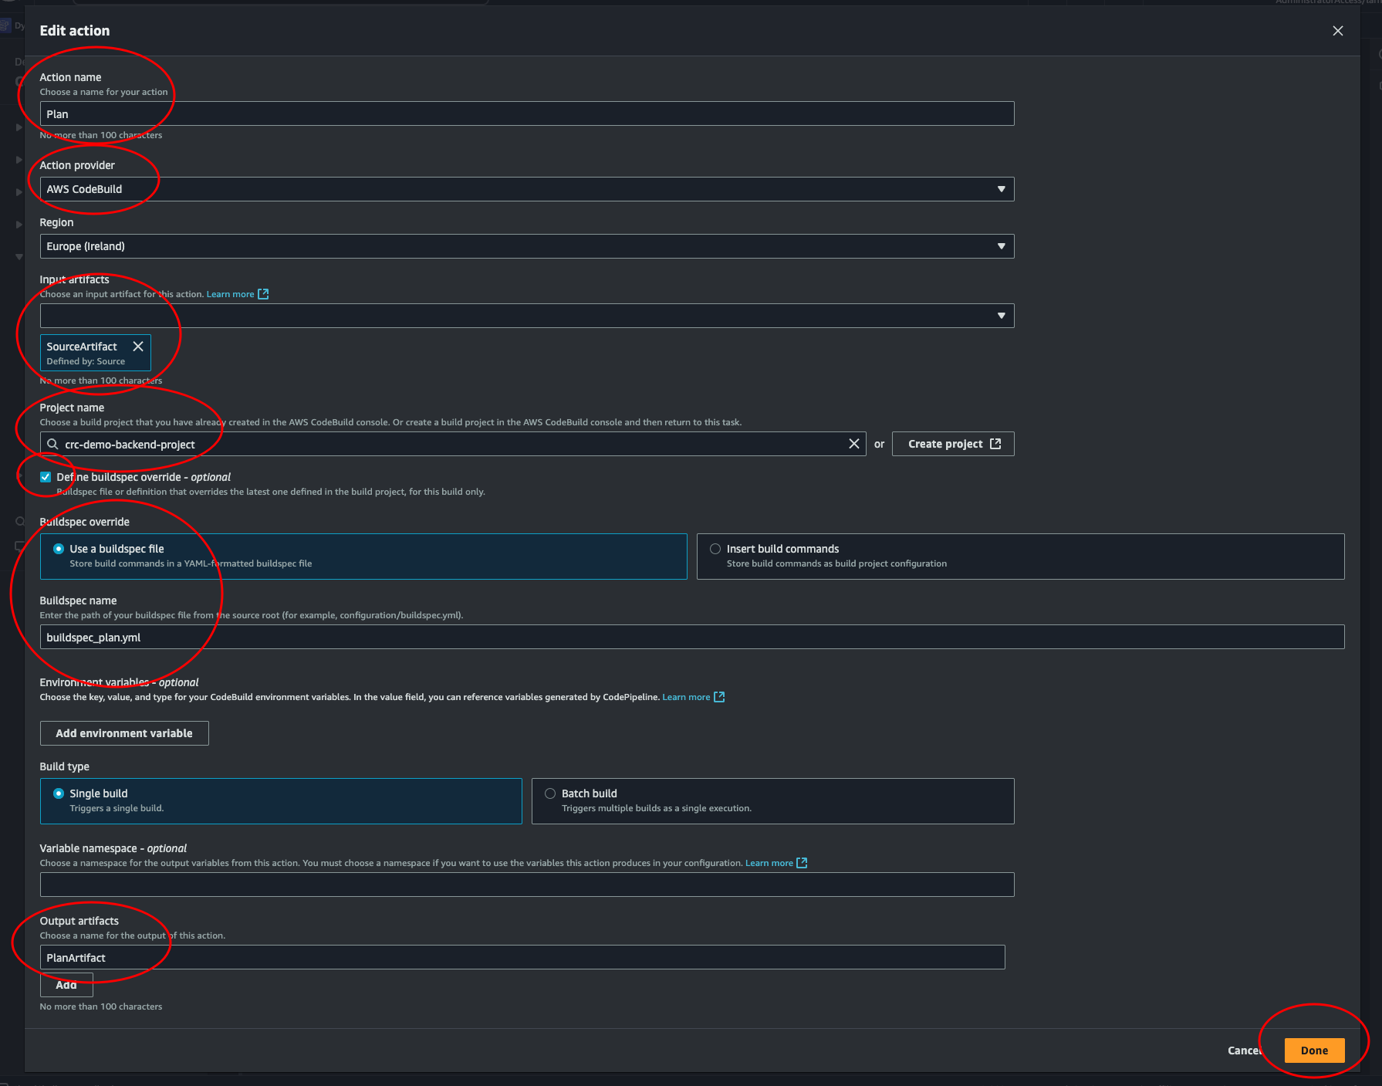This screenshot has width=1382, height=1086.
Task: Select Use a buildspec file option
Action: 59,549
